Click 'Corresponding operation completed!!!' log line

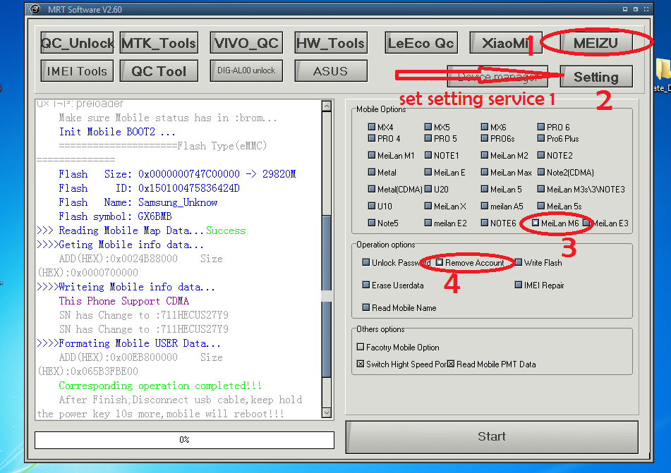(160, 386)
